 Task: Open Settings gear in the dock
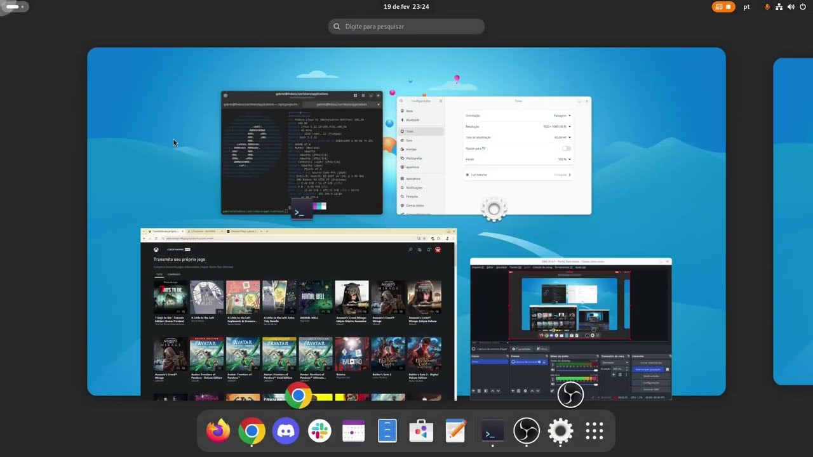[560, 432]
